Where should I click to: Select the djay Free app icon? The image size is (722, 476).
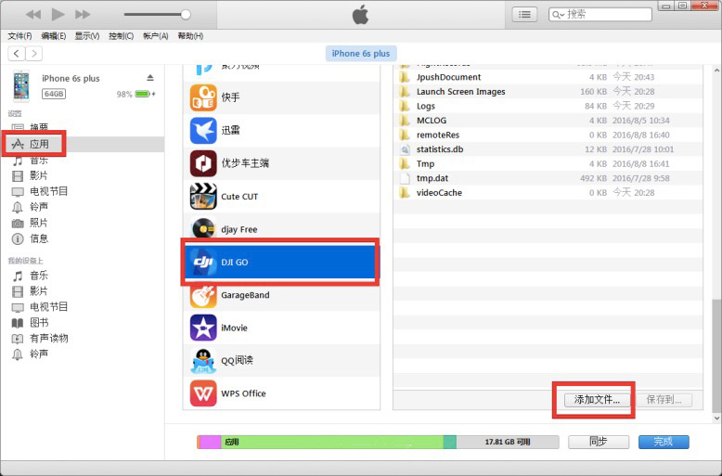pyautogui.click(x=203, y=229)
